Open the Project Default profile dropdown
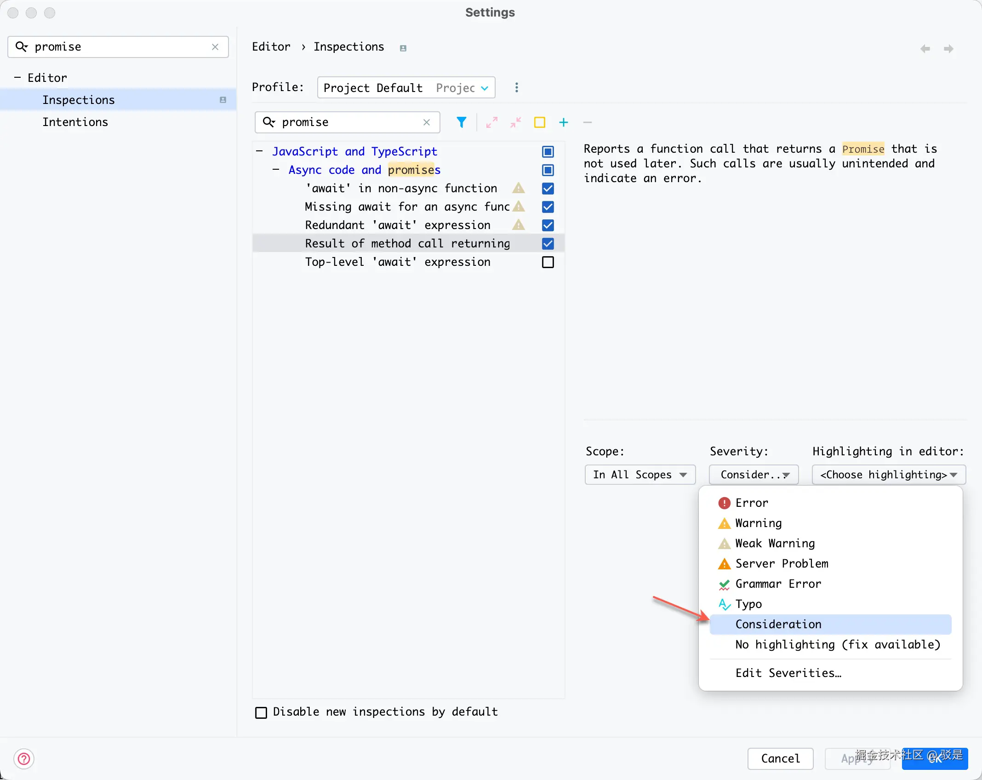Viewport: 982px width, 780px height. click(405, 87)
